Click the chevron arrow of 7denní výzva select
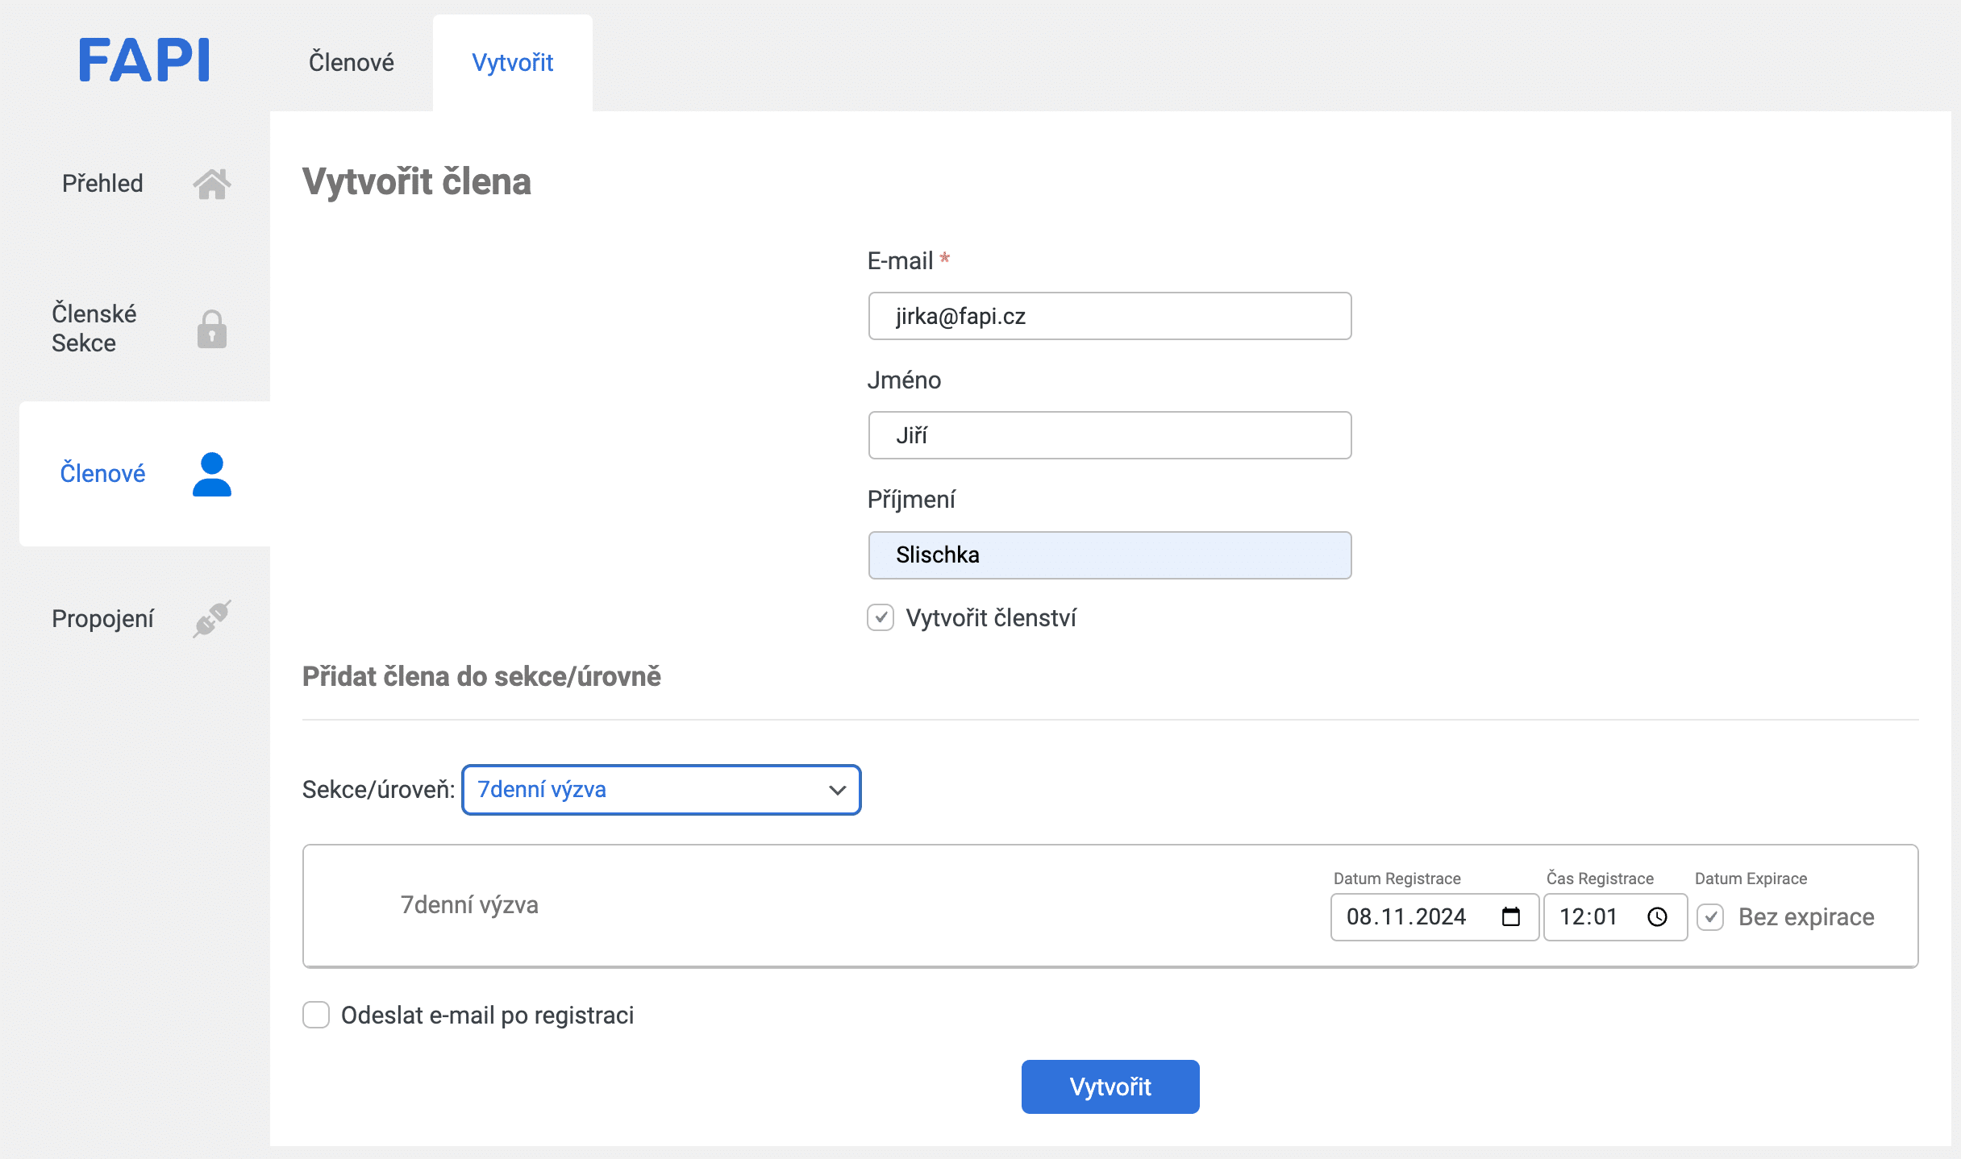Image resolution: width=1961 pixels, height=1159 pixels. 838,790
